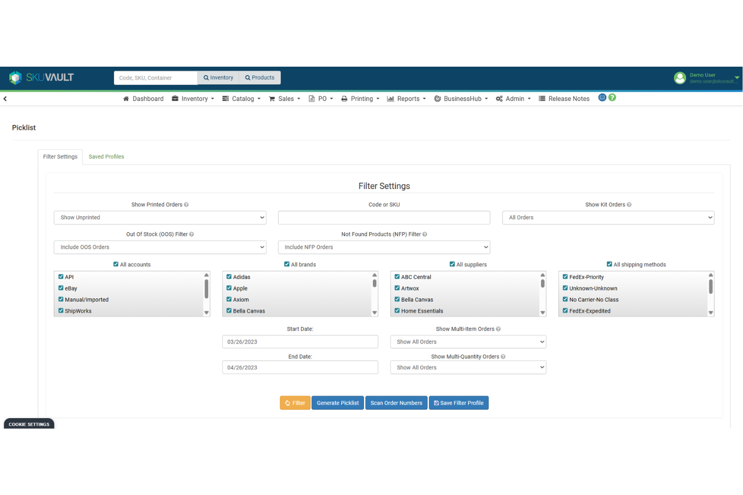Click the shopping cart icon beside Sales
The height and width of the screenshot is (495, 743).
[x=272, y=98]
